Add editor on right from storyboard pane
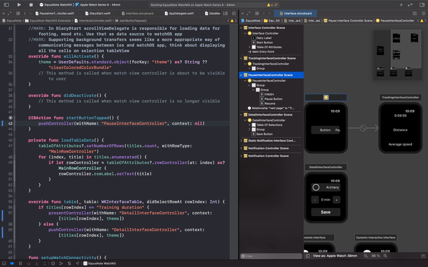This screenshot has width=428, height=267. point(423,13)
